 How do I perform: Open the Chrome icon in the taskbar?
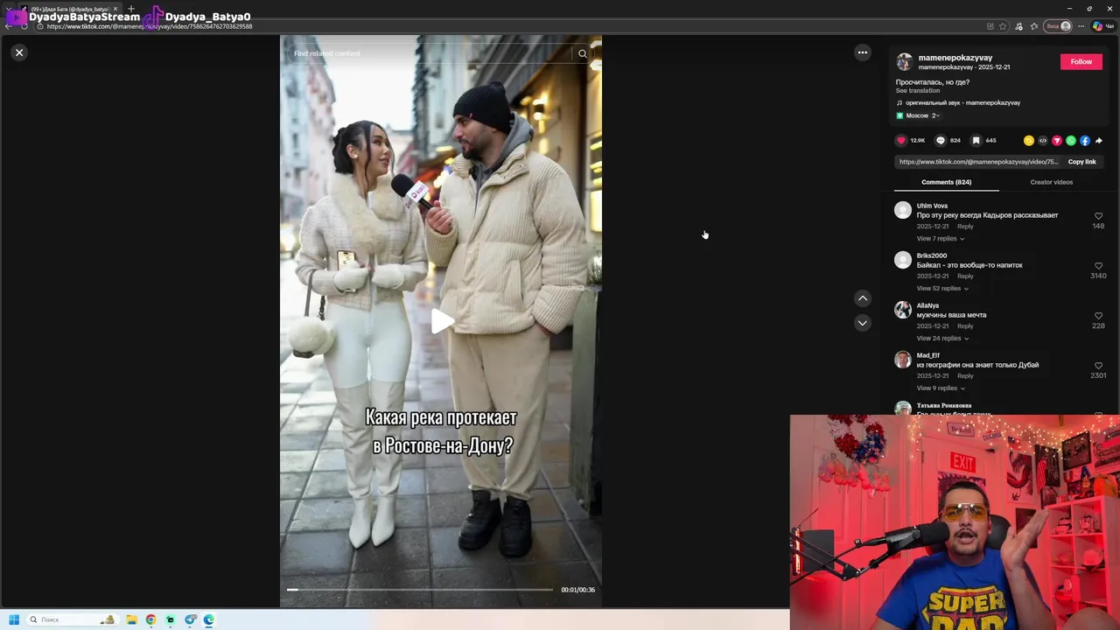point(151,619)
